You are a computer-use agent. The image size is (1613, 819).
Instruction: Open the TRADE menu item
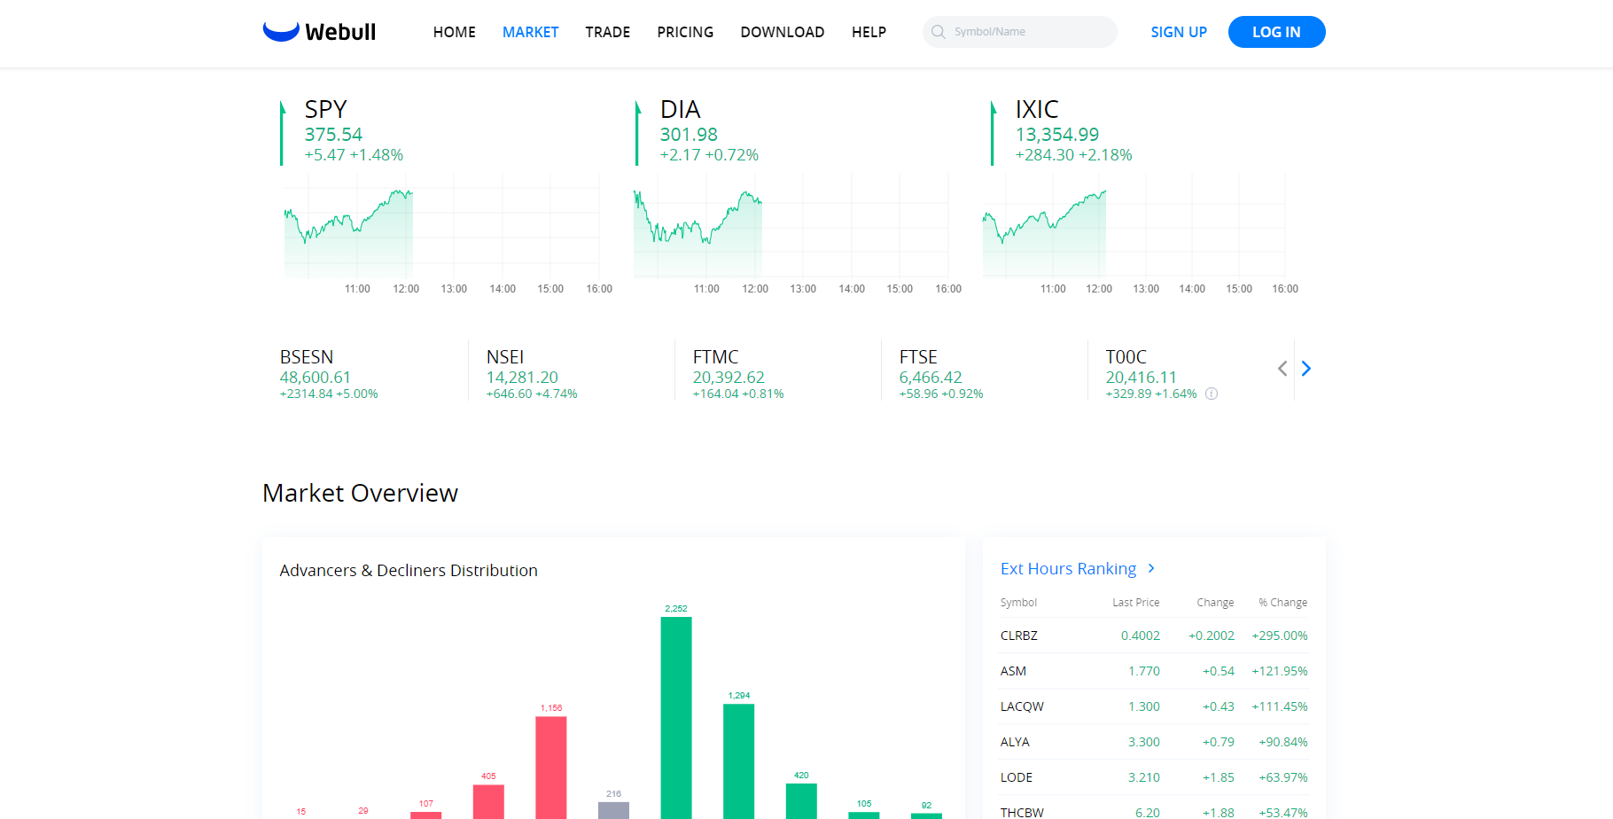pyautogui.click(x=608, y=32)
